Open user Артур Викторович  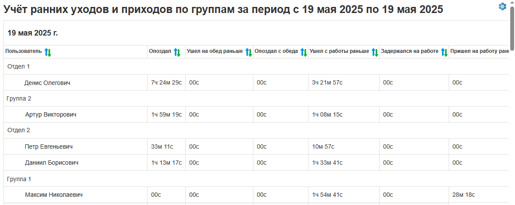tap(51, 114)
